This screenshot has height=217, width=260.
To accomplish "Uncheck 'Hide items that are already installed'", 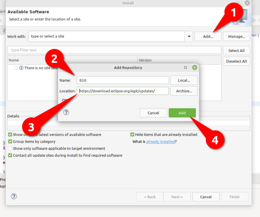I will 133,135.
